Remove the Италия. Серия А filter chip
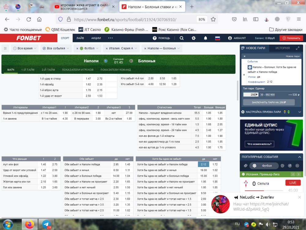This screenshot has width=306, height=230. click(x=106, y=48)
